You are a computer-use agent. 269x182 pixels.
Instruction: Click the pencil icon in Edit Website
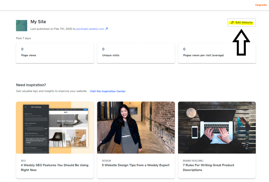click(232, 23)
